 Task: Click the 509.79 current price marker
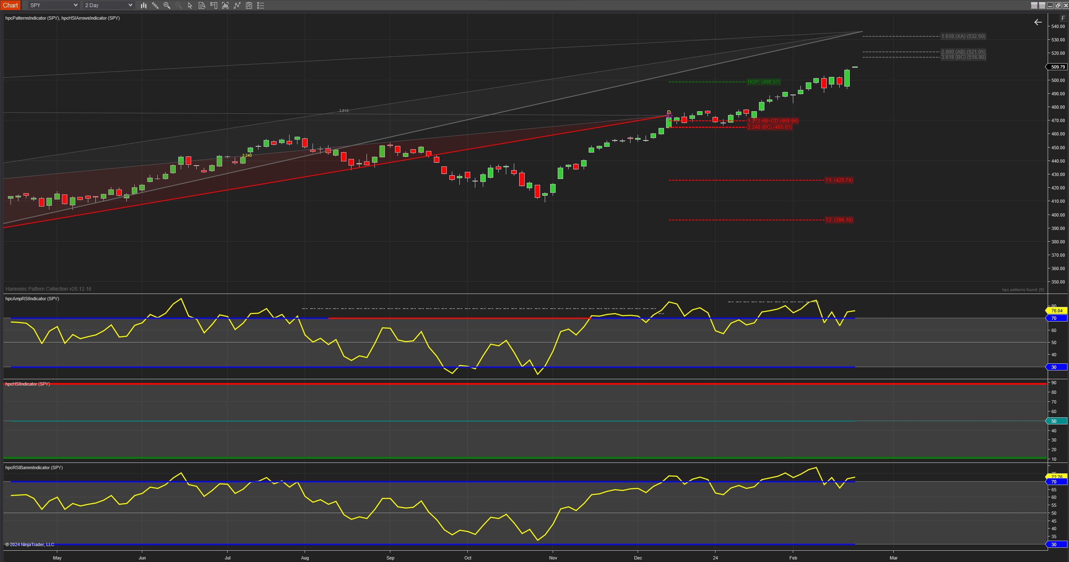coord(1058,67)
